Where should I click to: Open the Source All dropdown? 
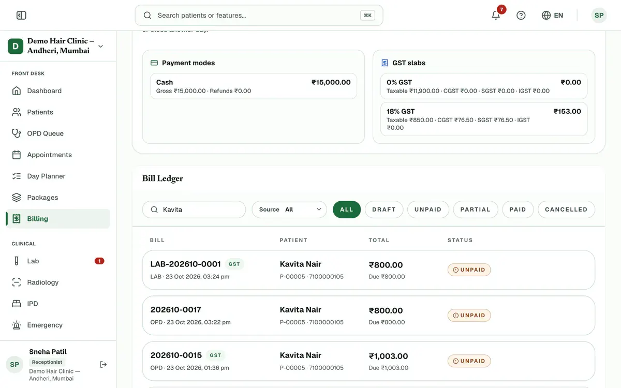click(289, 210)
